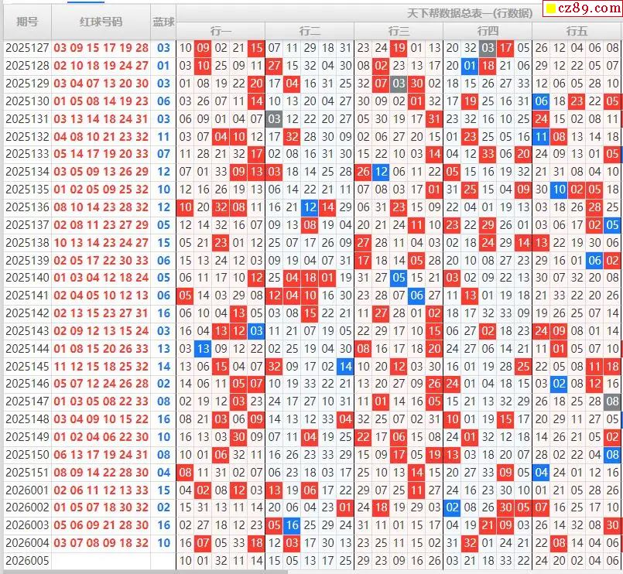Click the empty period row 2026005
The height and width of the screenshot is (574, 623).
(27, 561)
